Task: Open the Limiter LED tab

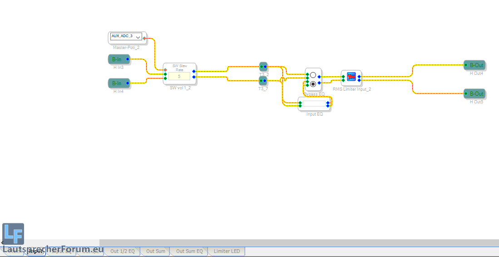Action: [x=227, y=251]
